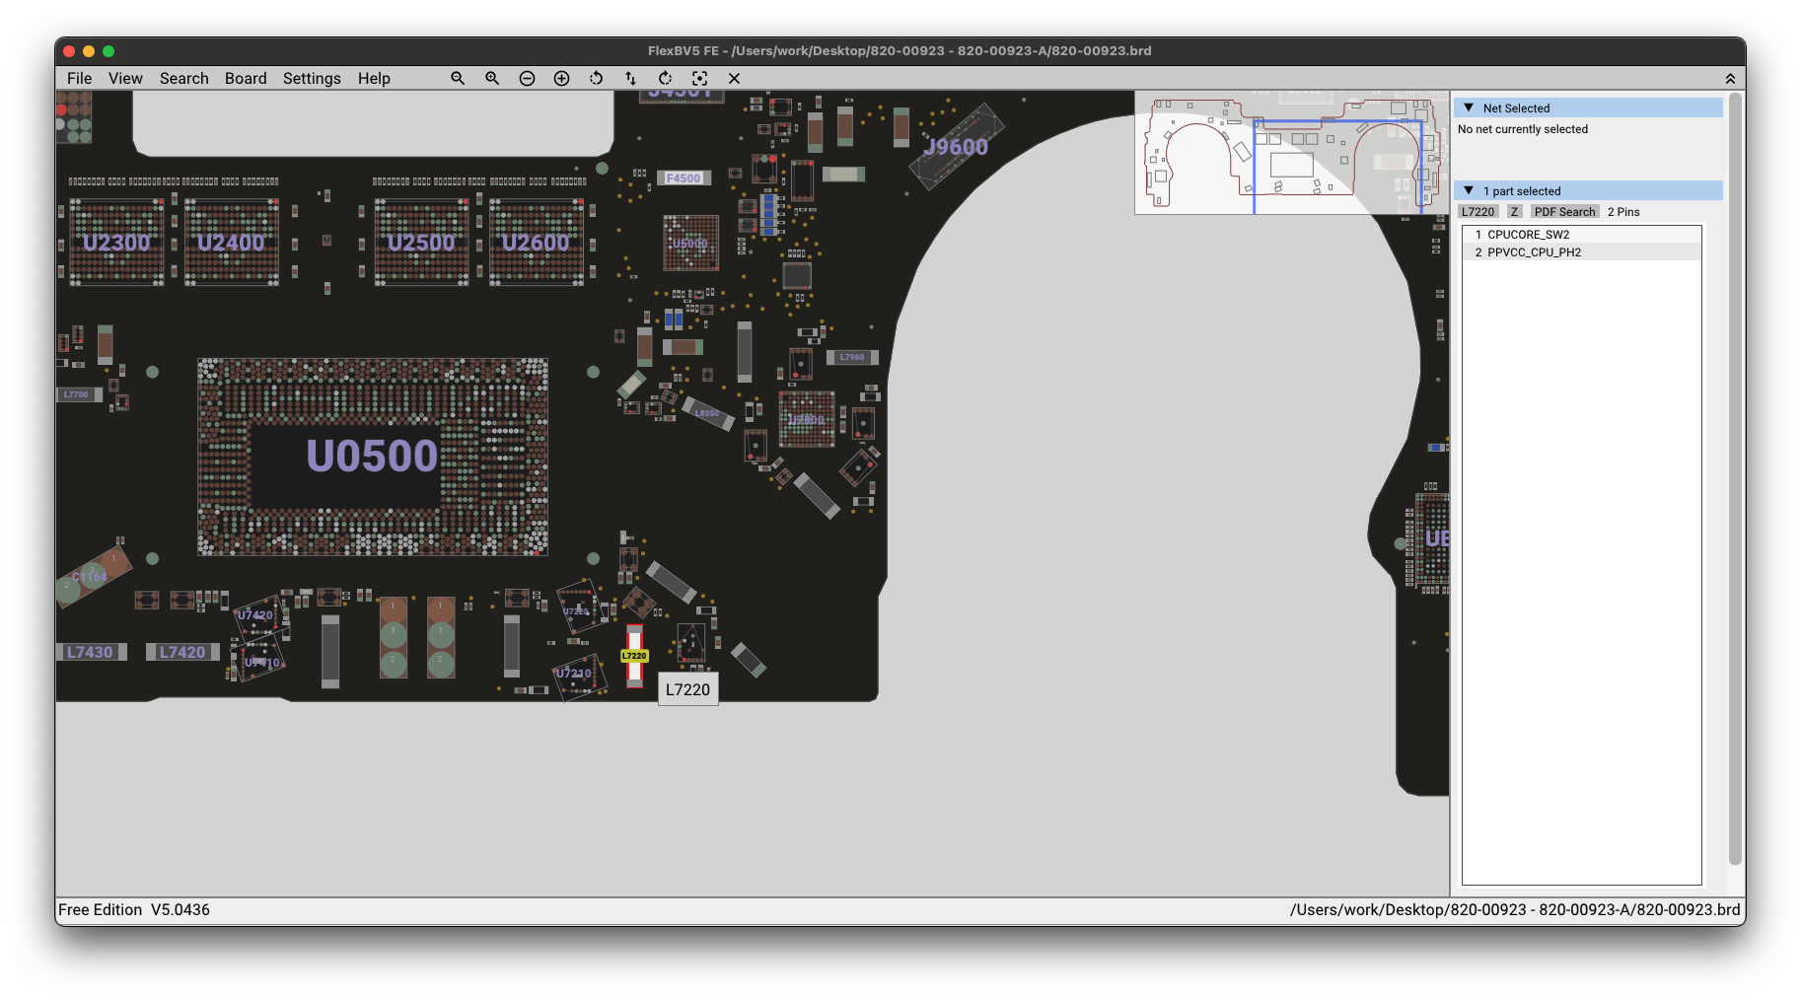Screen dimensions: 1801x999
Task: Open the Search menu
Action: 184,78
